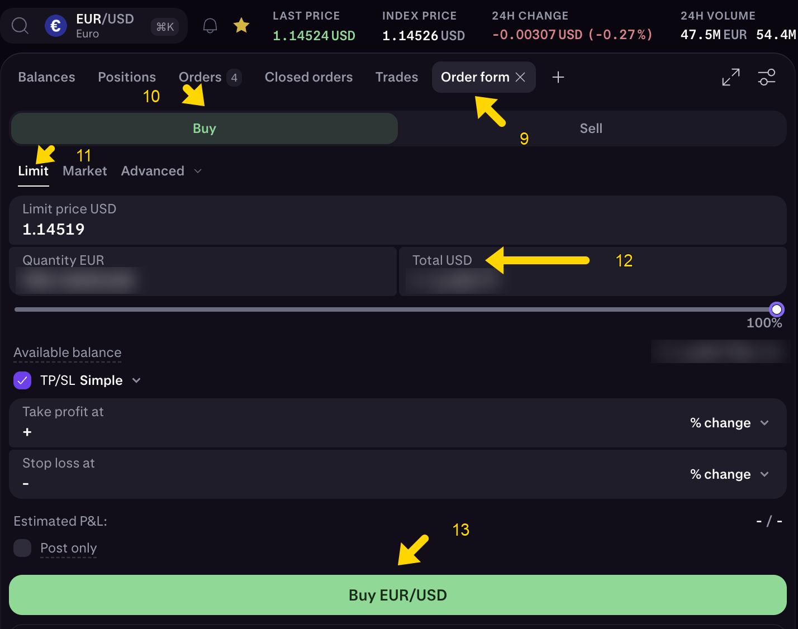Open the panel settings sliders icon
The image size is (798, 629).
point(767,77)
